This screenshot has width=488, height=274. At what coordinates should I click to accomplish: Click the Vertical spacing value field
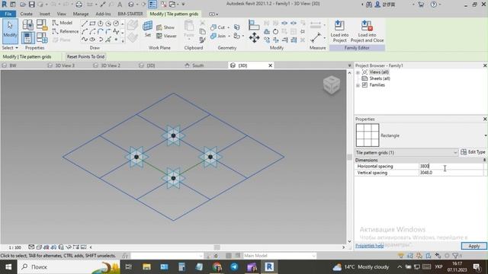[x=451, y=173]
